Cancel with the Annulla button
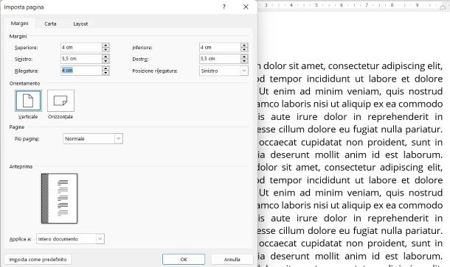This screenshot has height=267, width=450. point(232,259)
